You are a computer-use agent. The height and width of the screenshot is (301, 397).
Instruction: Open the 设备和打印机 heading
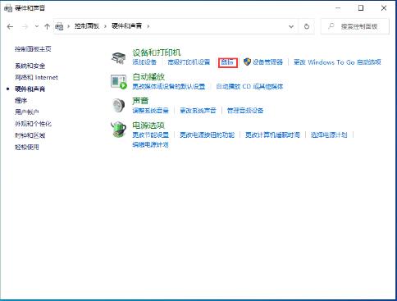(157, 52)
